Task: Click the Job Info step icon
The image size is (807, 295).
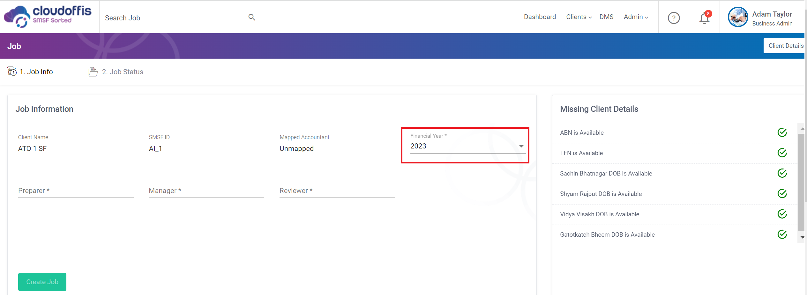Action: tap(12, 71)
